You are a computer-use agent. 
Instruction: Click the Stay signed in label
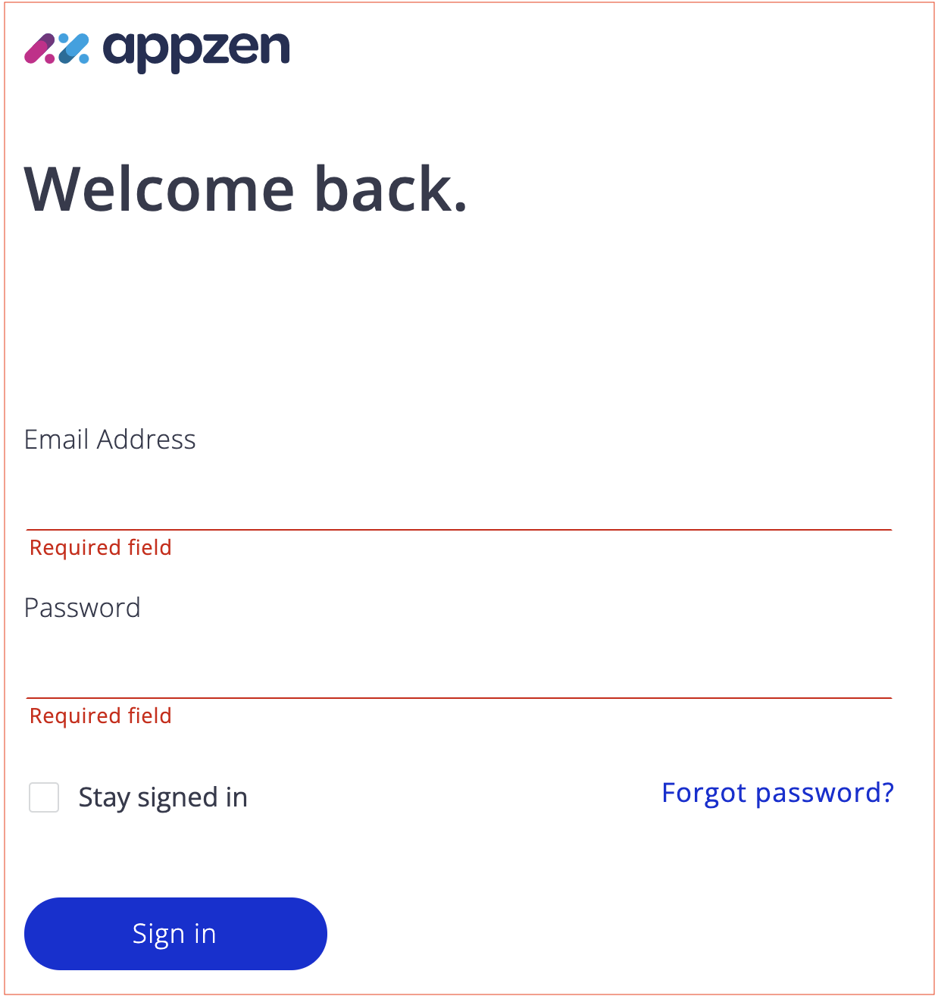163,798
